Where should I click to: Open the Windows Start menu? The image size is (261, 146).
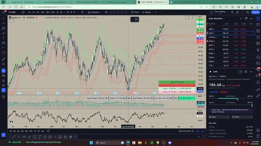coord(91,143)
